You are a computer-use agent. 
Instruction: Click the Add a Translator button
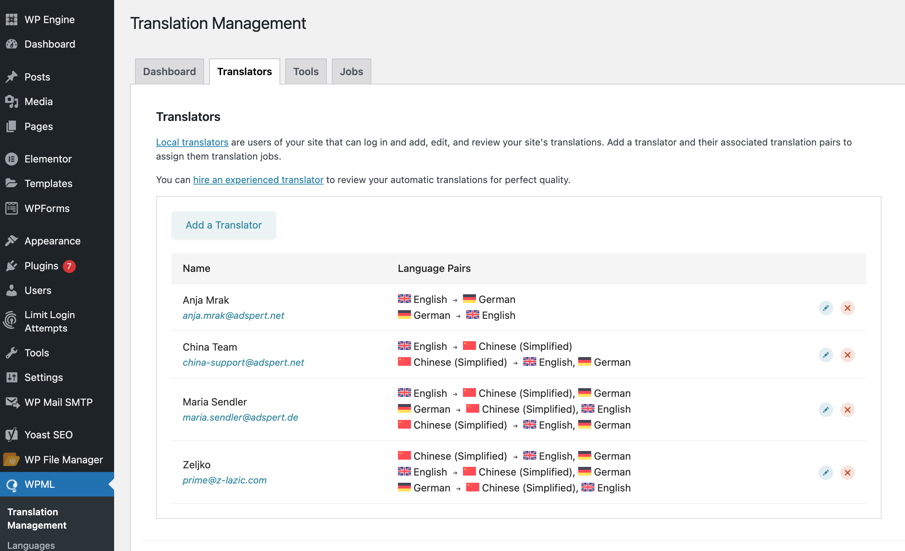pos(223,225)
